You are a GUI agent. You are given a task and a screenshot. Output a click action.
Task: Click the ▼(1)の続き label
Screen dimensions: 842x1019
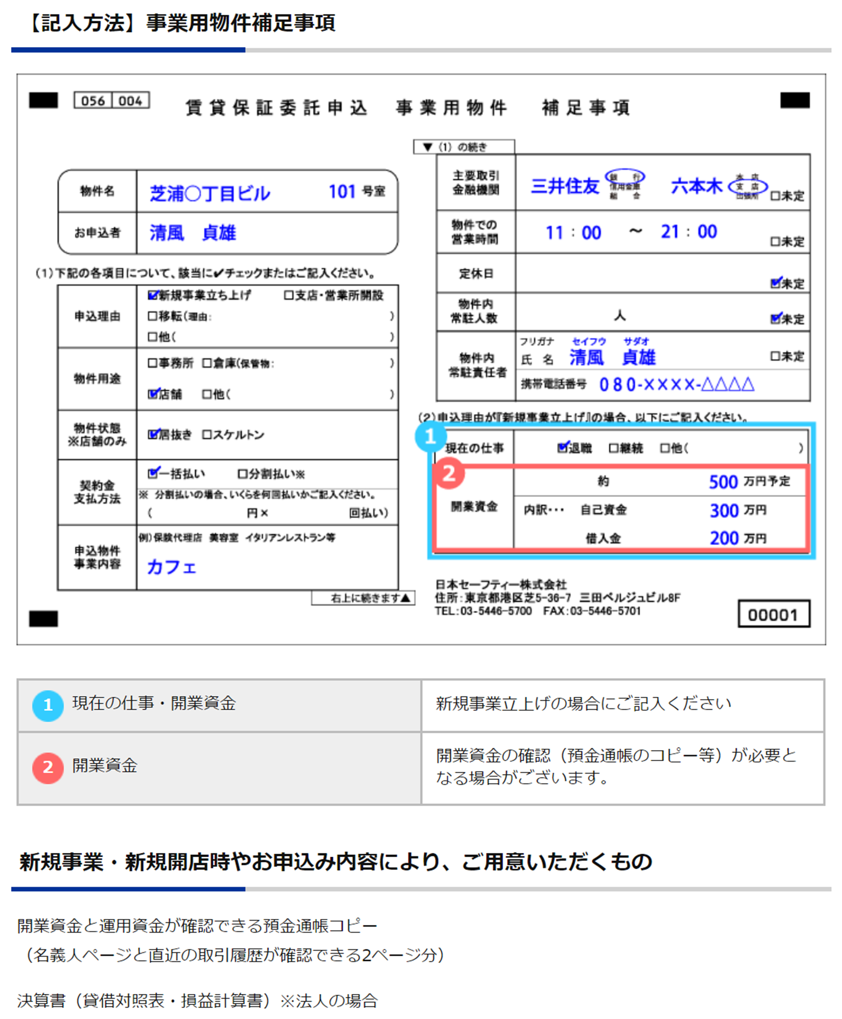[464, 147]
